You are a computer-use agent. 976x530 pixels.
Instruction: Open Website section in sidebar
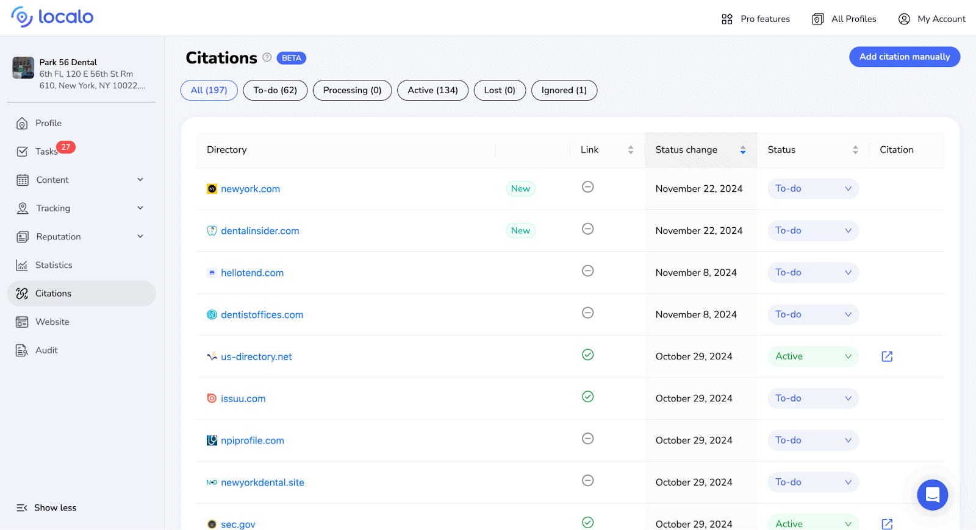[x=52, y=322]
